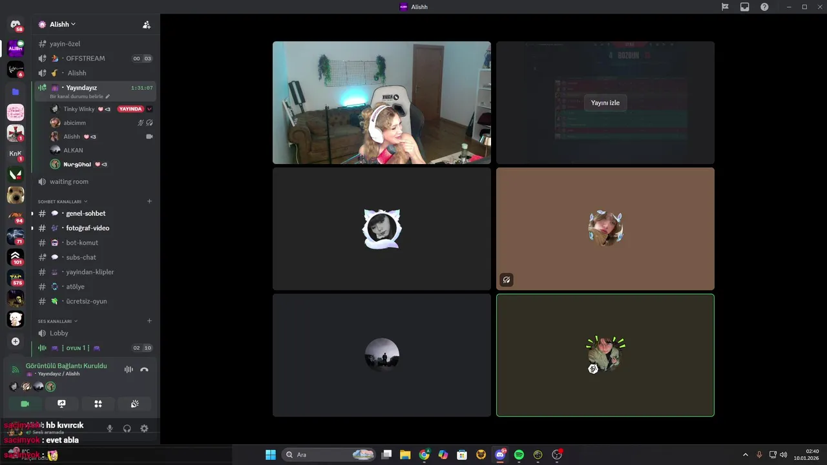827x465 pixels.
Task: Select the webcam video tile
Action: pyautogui.click(x=382, y=103)
